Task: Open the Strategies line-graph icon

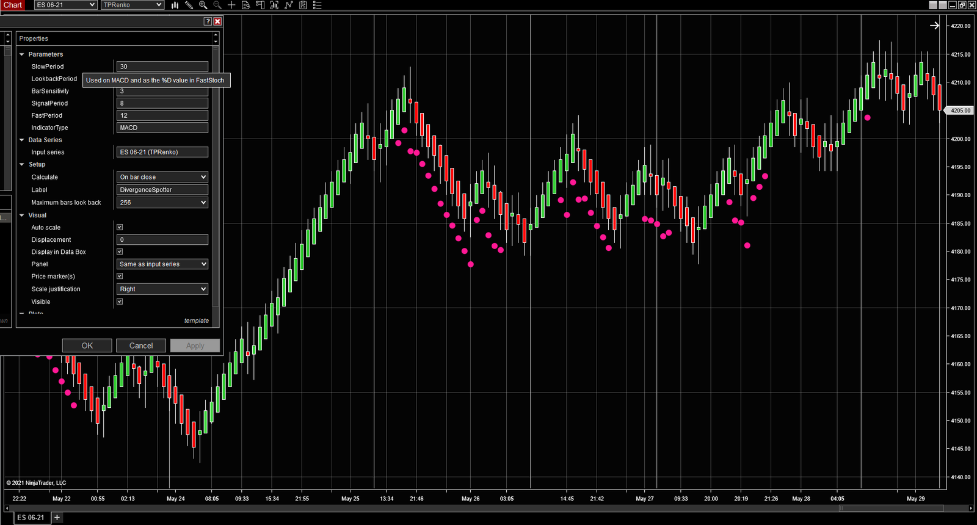Action: click(289, 5)
